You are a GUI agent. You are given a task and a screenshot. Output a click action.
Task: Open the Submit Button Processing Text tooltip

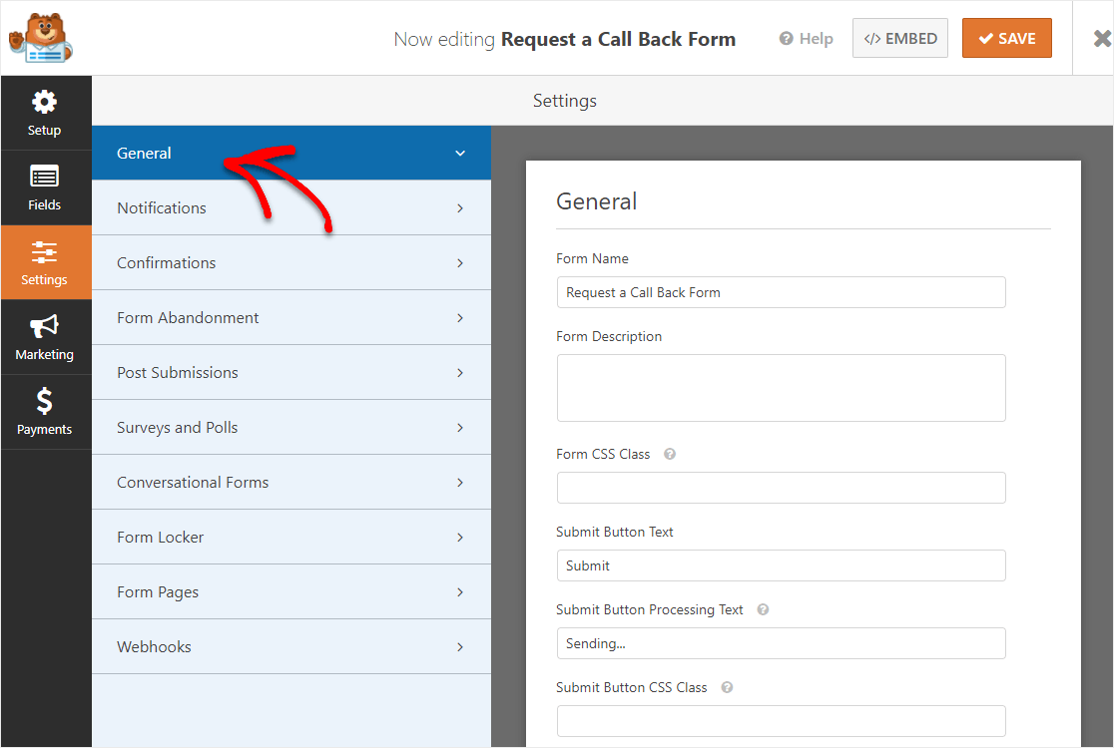[x=762, y=609]
